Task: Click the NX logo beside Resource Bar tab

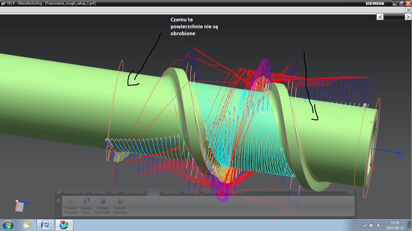Action: pos(59,192)
